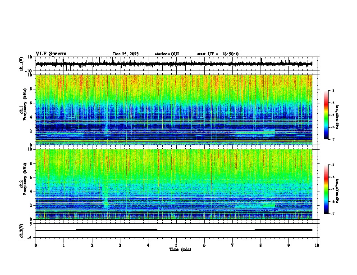Click the time axis tick label '10'

(317, 245)
